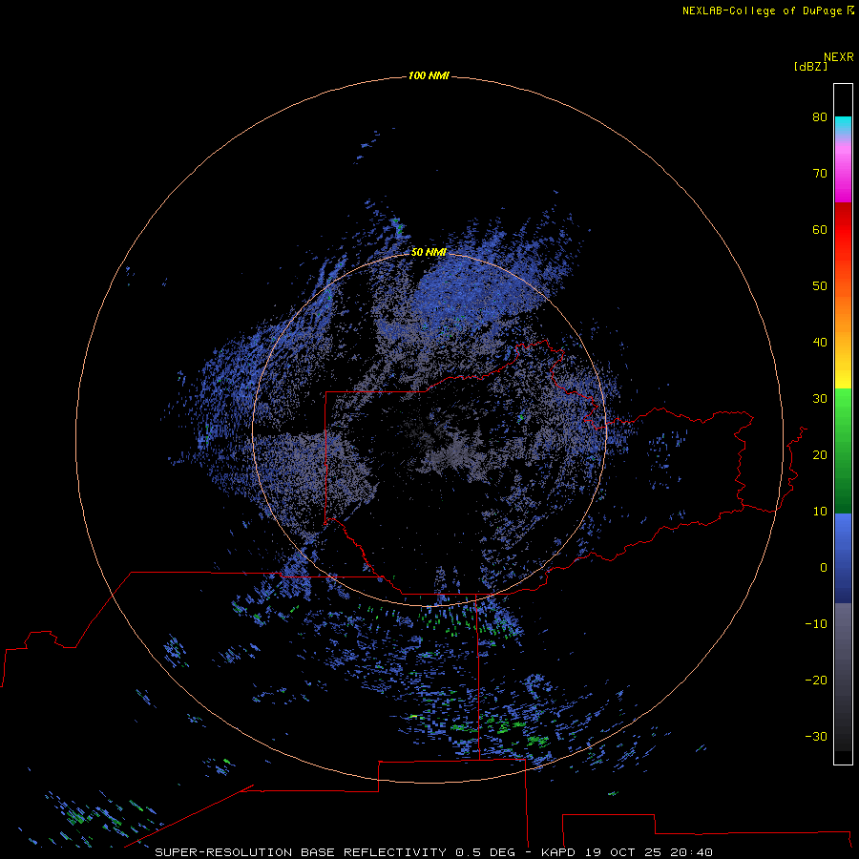Viewport: 859px width, 859px height.
Task: Click the cyan segment of the color bar
Action: pyautogui.click(x=843, y=123)
